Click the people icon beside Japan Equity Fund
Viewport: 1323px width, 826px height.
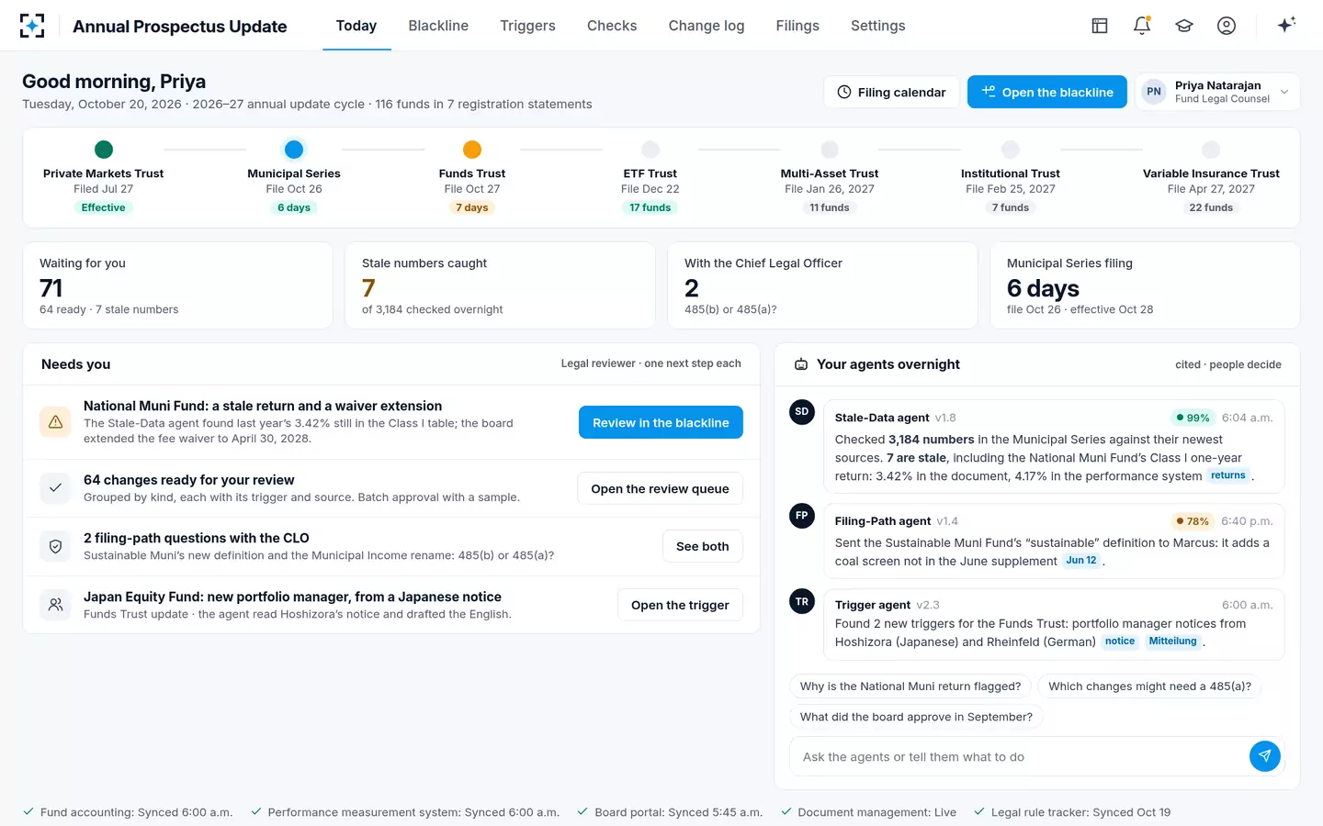click(55, 606)
